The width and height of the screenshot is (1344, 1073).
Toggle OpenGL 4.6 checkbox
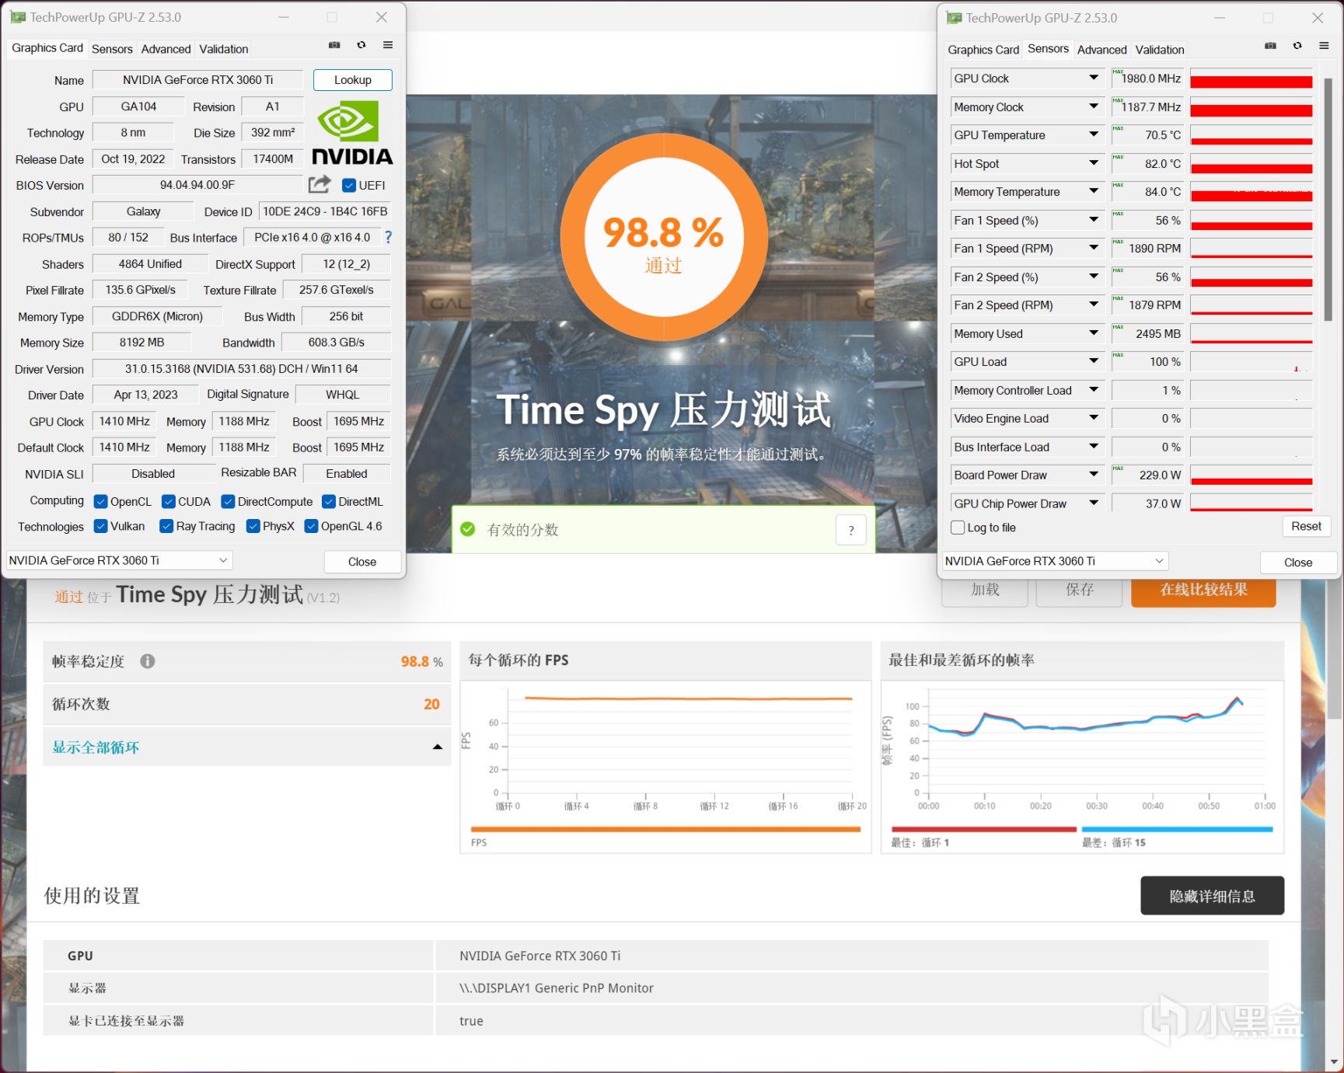click(x=311, y=526)
